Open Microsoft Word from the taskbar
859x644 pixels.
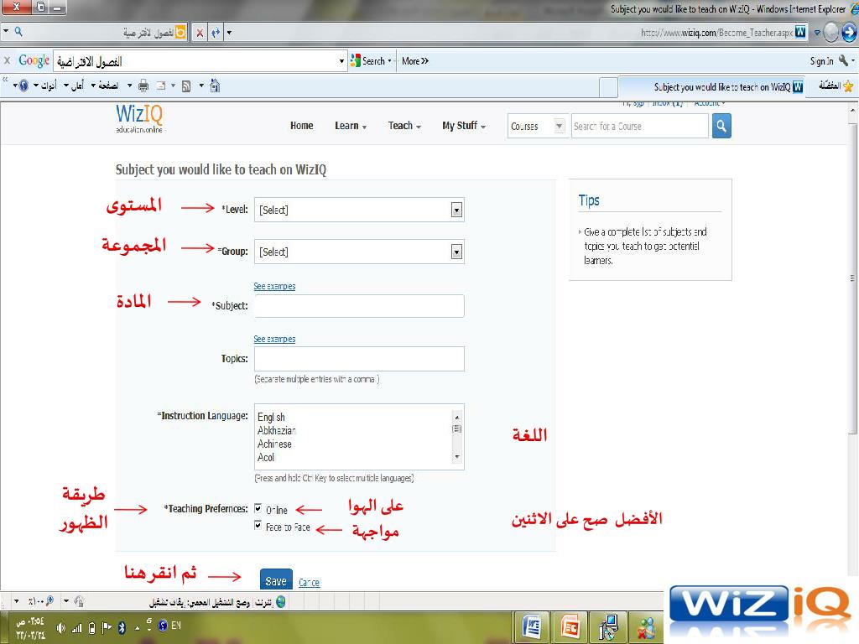[532, 626]
